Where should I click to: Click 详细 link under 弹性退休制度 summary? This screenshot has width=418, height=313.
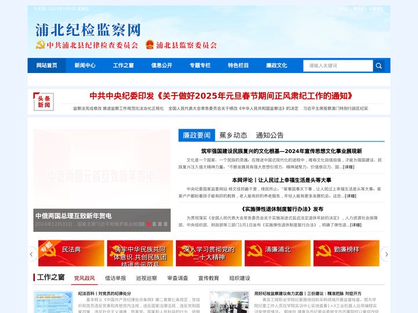point(356,225)
